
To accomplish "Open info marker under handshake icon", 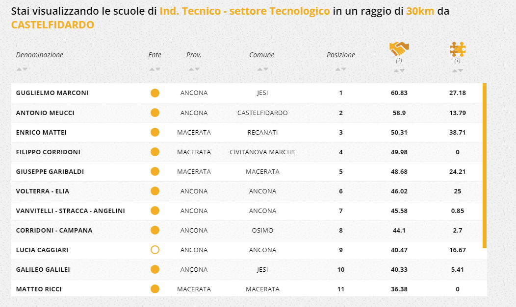I will coord(399,61).
